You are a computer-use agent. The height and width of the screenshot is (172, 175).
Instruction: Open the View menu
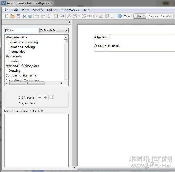point(25,10)
